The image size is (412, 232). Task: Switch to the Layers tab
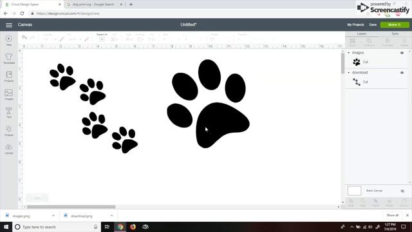(x=362, y=34)
